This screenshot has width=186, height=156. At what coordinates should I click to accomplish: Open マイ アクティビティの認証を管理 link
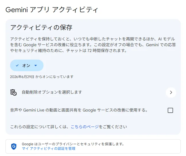click(48, 148)
